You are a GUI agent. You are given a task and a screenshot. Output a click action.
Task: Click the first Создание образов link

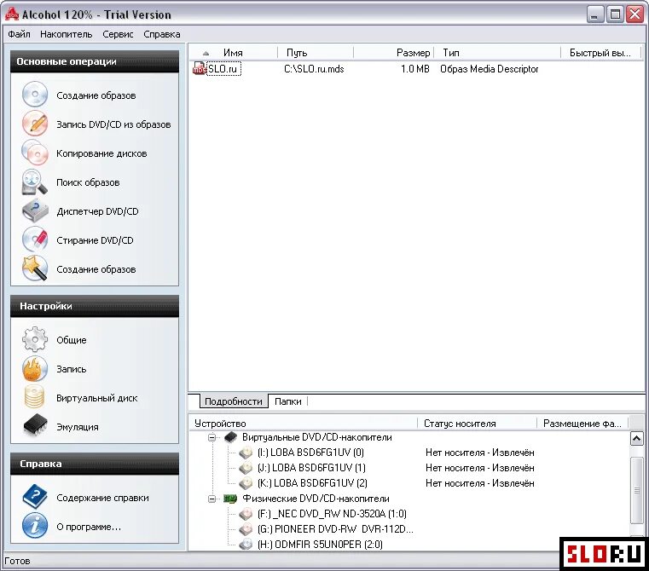click(96, 95)
